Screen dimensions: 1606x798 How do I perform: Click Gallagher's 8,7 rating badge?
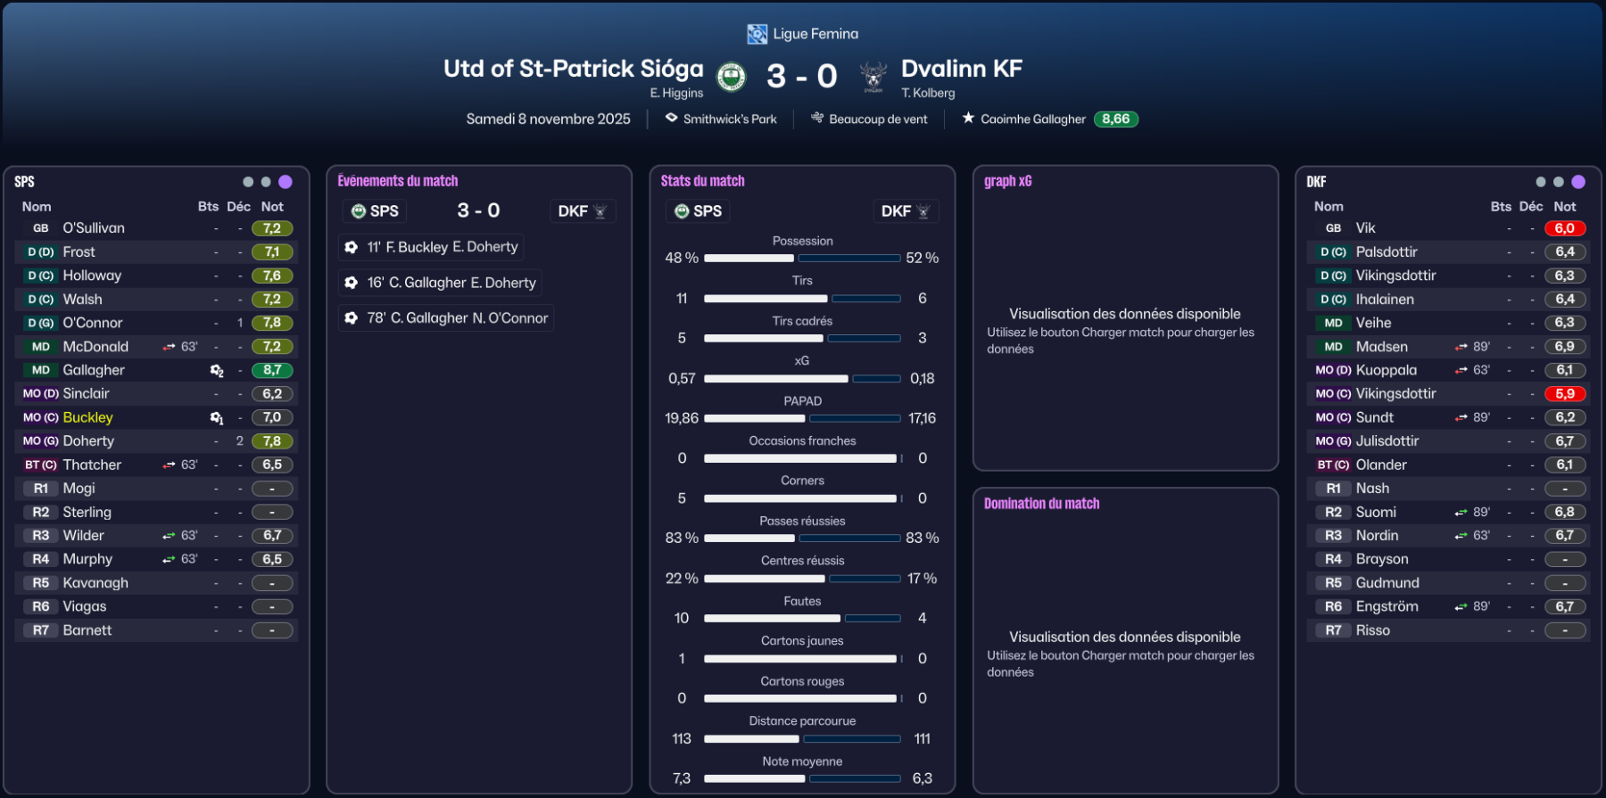coord(272,370)
